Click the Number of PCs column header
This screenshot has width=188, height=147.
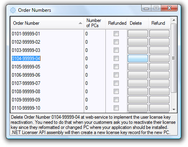(x=94, y=23)
